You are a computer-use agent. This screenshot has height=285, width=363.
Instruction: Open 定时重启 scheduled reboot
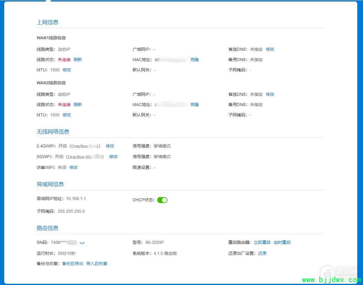coord(282,242)
